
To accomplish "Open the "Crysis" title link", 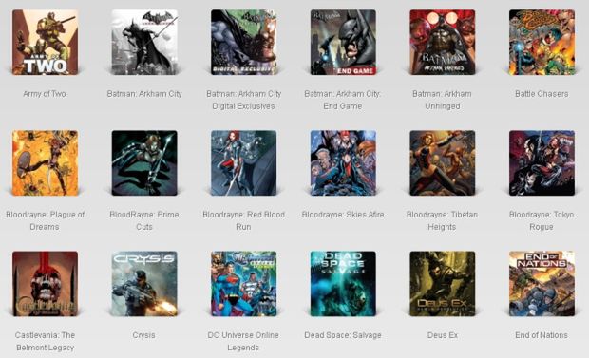I will (x=143, y=335).
